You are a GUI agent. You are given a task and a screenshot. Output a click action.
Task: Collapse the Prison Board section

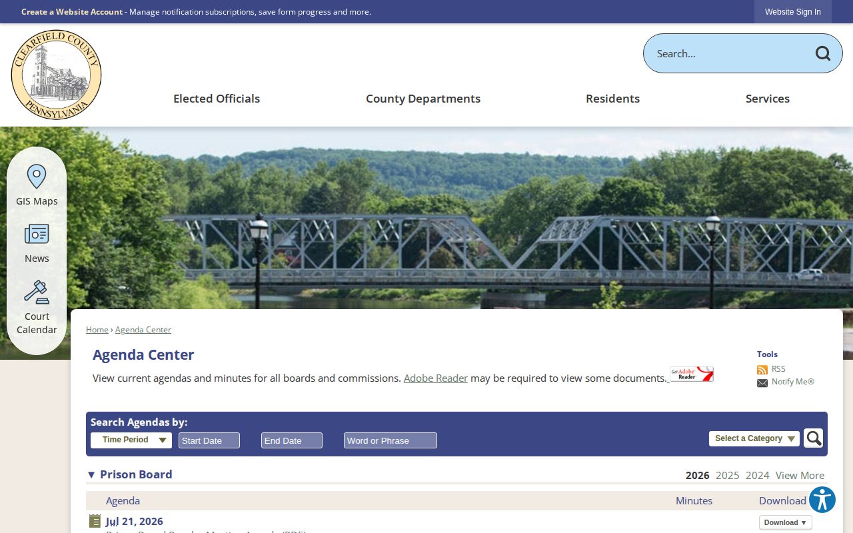(x=91, y=474)
